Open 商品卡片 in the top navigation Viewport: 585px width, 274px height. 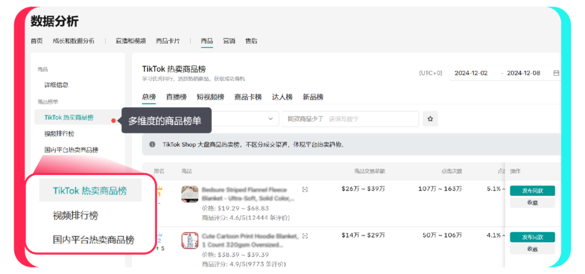coord(168,41)
